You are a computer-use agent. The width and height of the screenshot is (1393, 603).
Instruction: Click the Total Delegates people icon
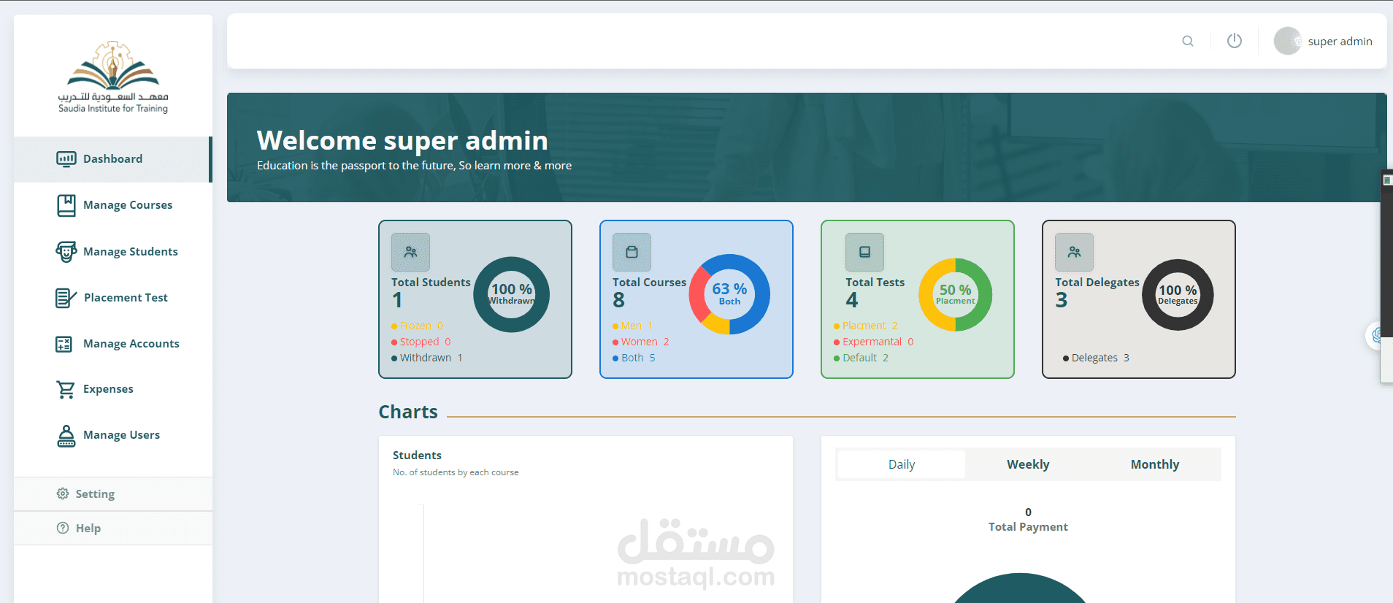[1074, 252]
